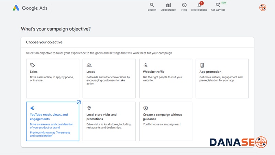
Task: Click 'Drive sales online, in app' description
Action: 52,79
